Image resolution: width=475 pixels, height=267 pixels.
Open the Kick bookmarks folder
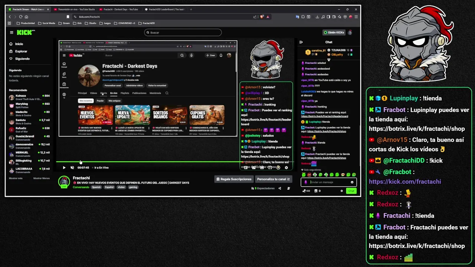(77, 23)
